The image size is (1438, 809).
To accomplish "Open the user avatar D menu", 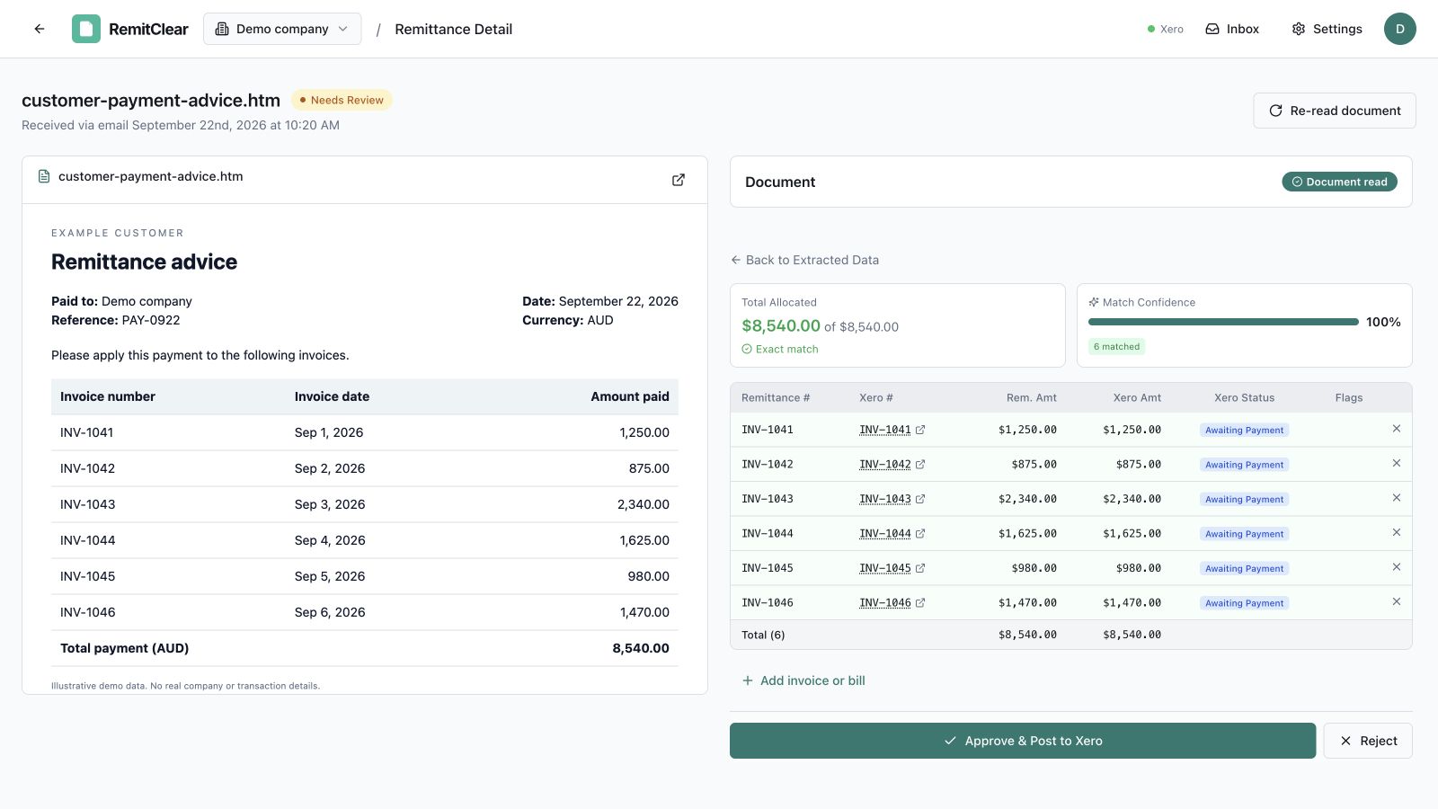I will coord(1399,29).
